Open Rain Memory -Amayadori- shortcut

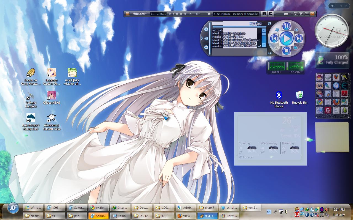pos(31,122)
